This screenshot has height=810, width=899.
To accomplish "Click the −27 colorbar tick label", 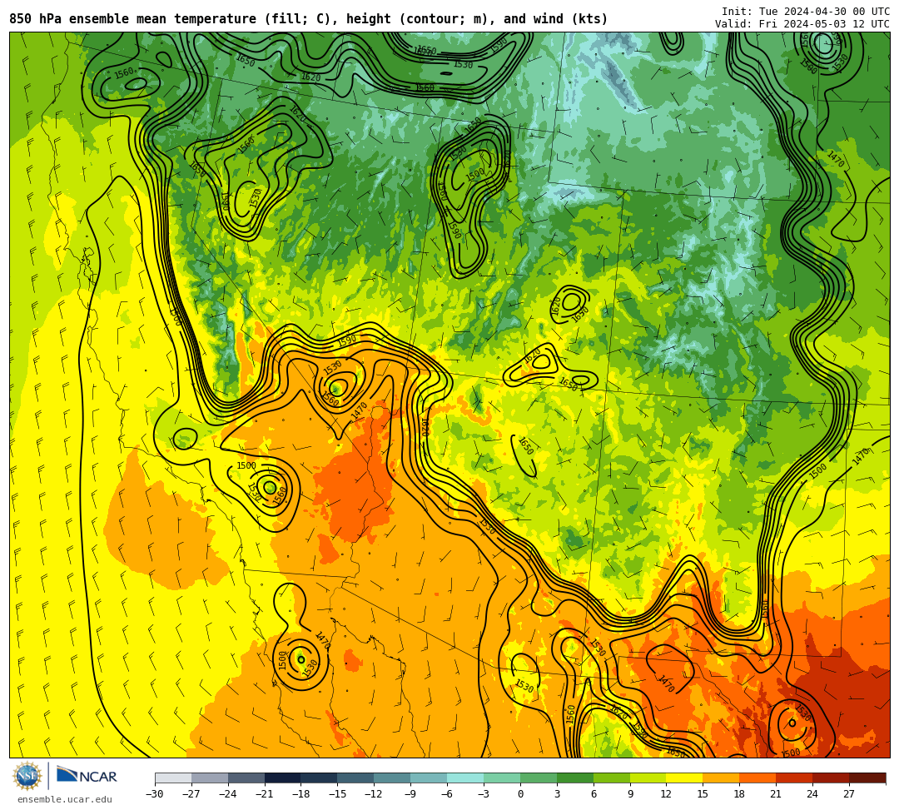I will 191,794.
